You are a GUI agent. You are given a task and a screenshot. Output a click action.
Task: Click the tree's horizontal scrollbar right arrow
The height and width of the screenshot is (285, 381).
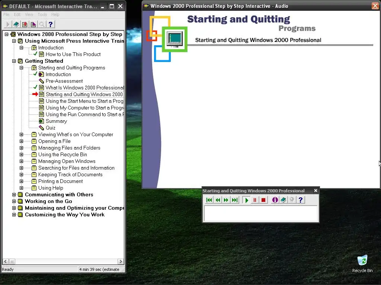(x=121, y=262)
